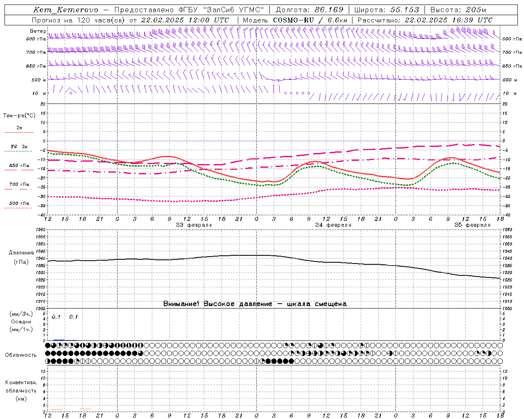
Task: Click the second 0.1 precipitation value
Action: point(73,317)
